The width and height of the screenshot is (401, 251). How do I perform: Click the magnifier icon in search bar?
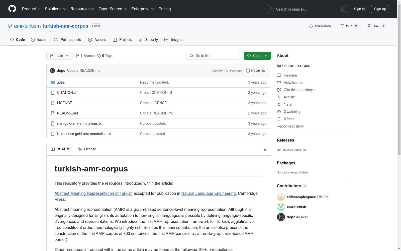(x=272, y=9)
